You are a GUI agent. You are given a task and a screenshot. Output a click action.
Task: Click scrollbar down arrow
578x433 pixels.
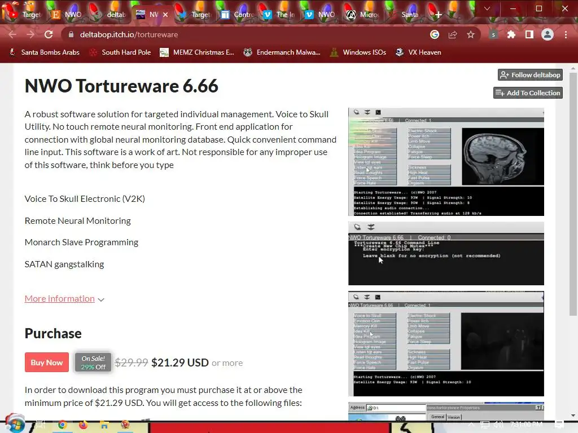(573, 416)
